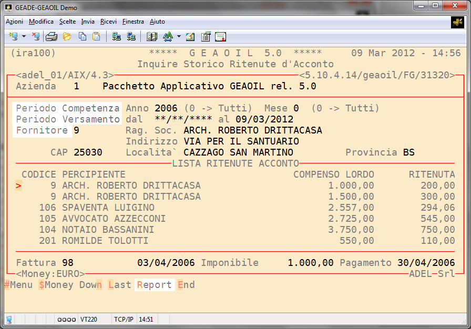Click the #Menu command
471x329 pixels.
coord(18,285)
